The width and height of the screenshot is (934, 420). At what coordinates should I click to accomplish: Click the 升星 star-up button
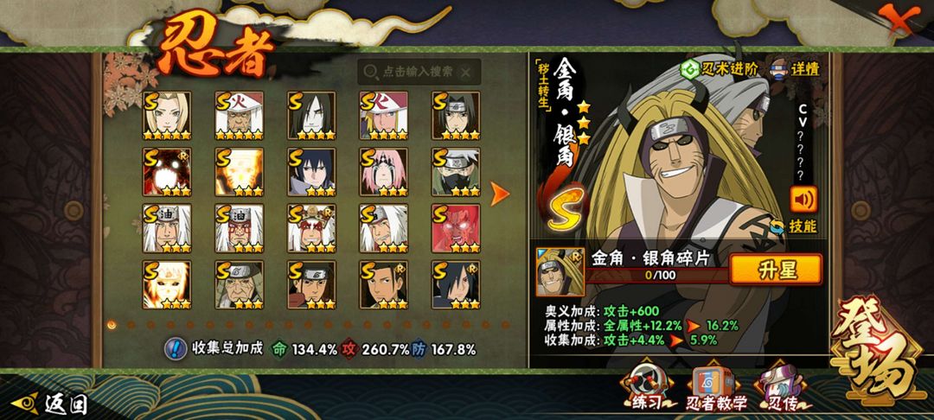pyautogui.click(x=776, y=270)
